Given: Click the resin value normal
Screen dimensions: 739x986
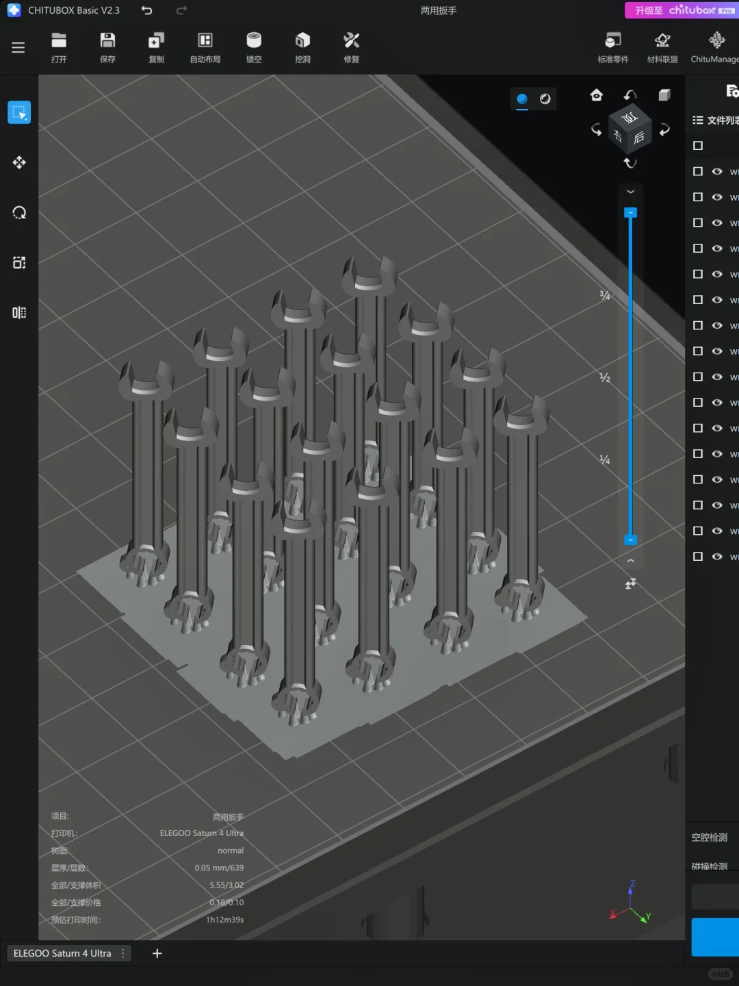Looking at the screenshot, I should (x=231, y=850).
